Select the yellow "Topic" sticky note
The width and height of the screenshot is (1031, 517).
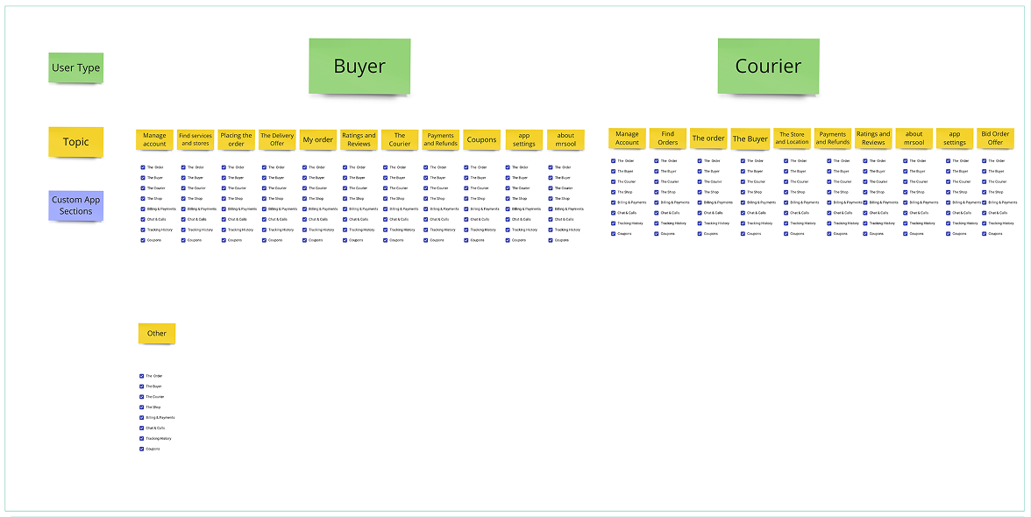pyautogui.click(x=75, y=142)
